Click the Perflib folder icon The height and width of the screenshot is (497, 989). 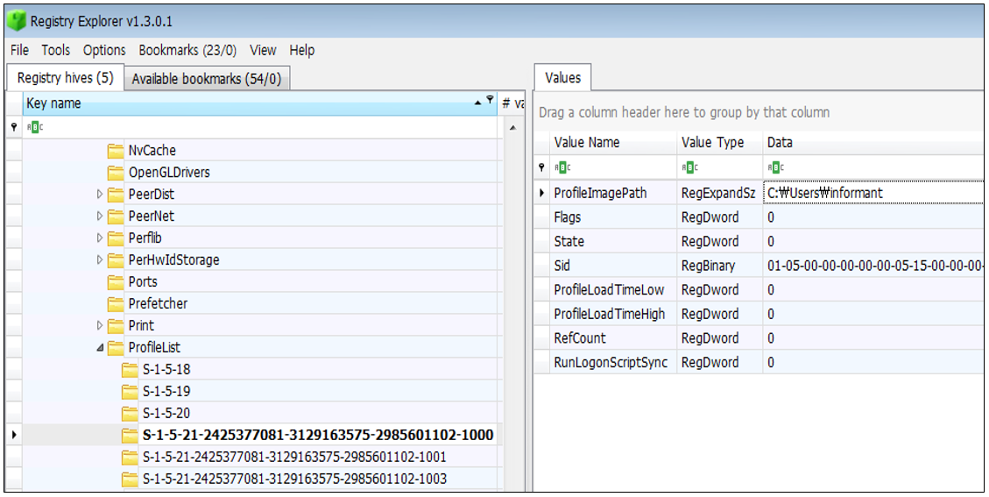[x=116, y=238]
